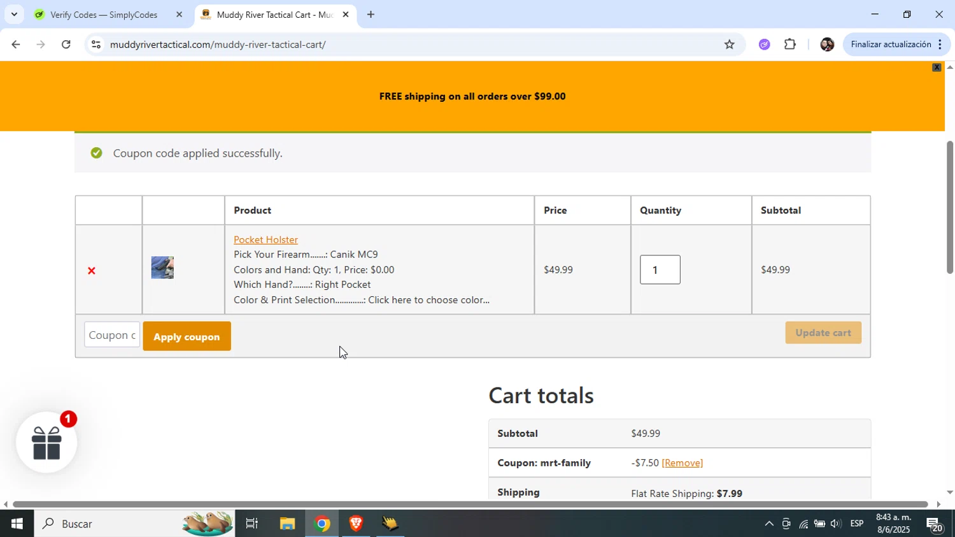Open a new browser tab
The width and height of the screenshot is (955, 537).
point(371,15)
